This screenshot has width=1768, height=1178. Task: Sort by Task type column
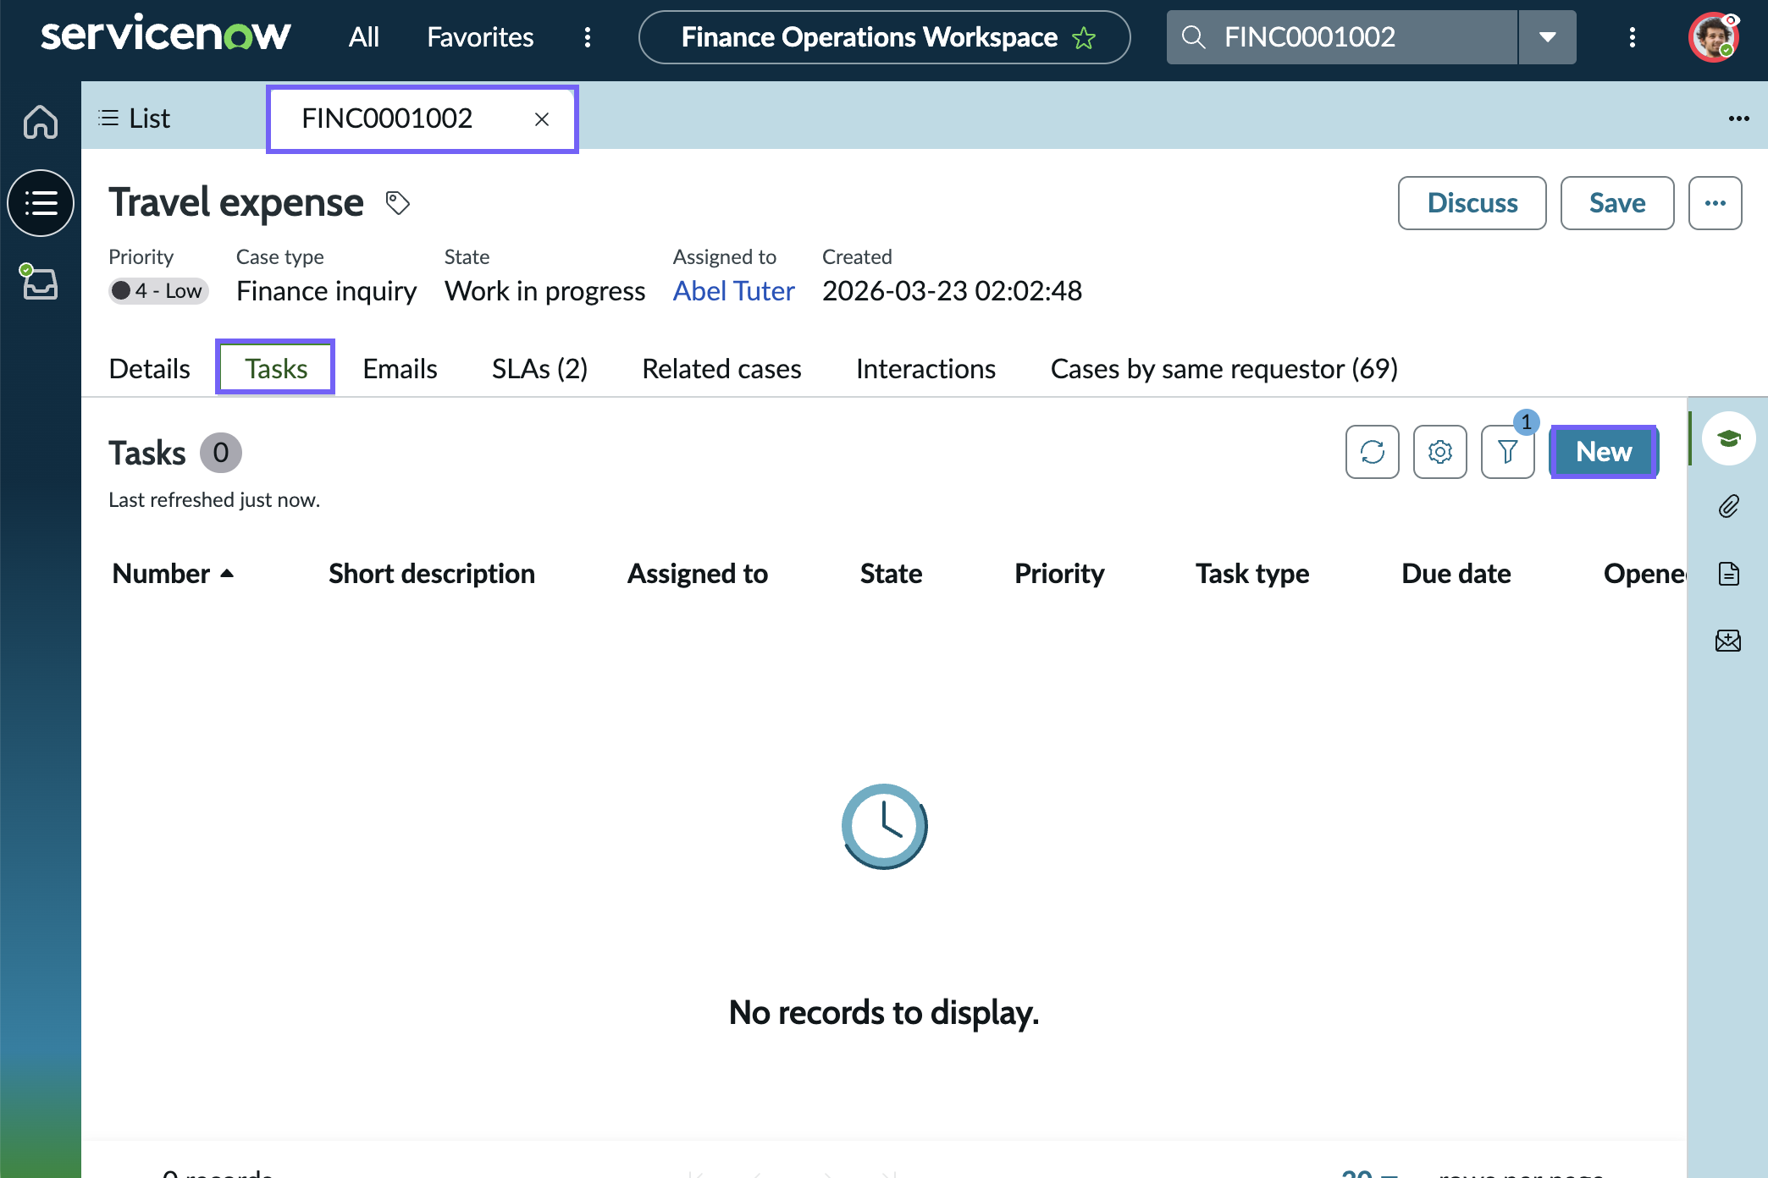point(1252,574)
